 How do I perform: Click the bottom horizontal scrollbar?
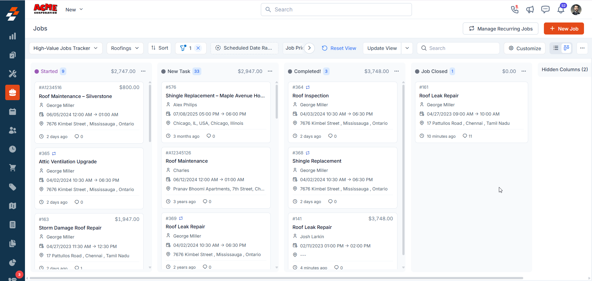coord(276,278)
